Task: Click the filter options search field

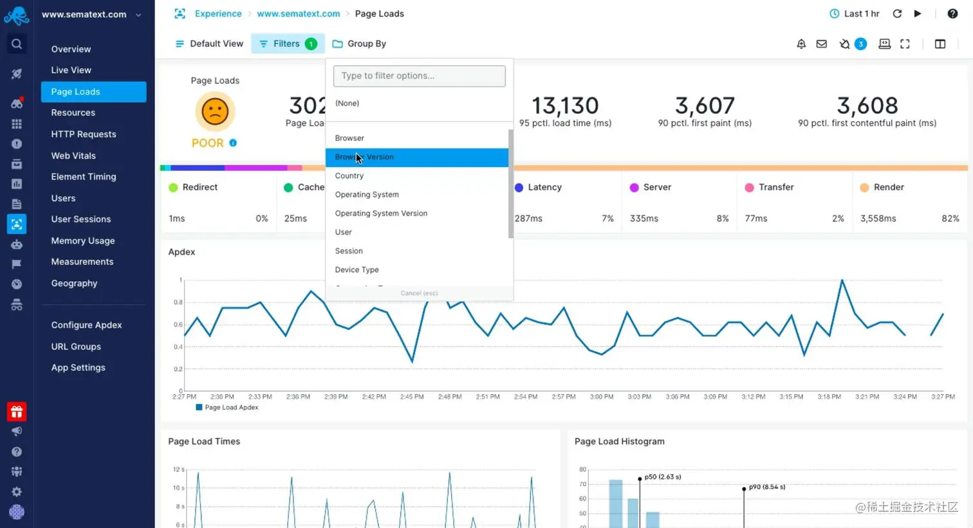Action: click(x=419, y=76)
